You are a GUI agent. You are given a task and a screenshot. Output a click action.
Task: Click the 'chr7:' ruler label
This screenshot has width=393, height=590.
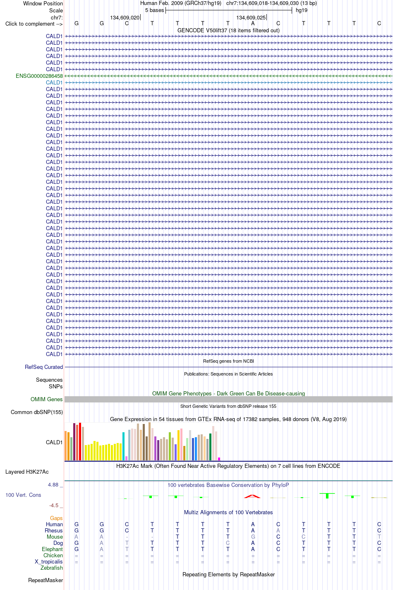pos(57,17)
